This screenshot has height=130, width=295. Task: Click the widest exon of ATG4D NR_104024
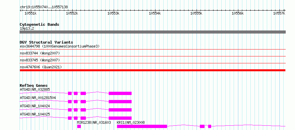(x=120, y=110)
